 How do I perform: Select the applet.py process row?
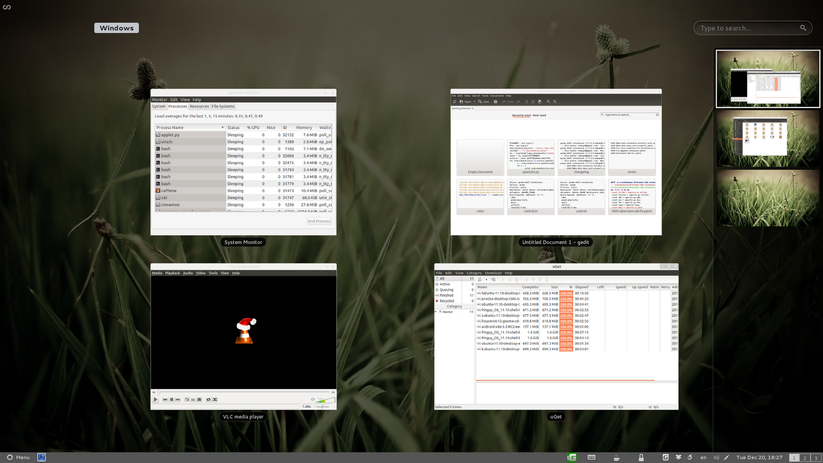[x=243, y=135]
